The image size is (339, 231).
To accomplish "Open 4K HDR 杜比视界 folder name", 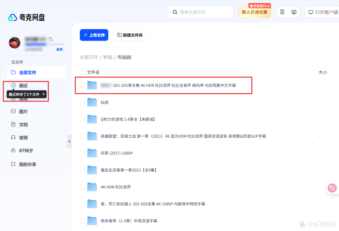I will pyautogui.click(x=116, y=187).
